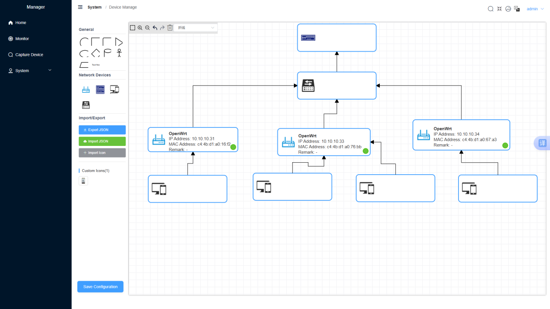Viewport: 550px width, 309px height.
Task: Select the router icon under Network Devices
Action: pos(86,90)
